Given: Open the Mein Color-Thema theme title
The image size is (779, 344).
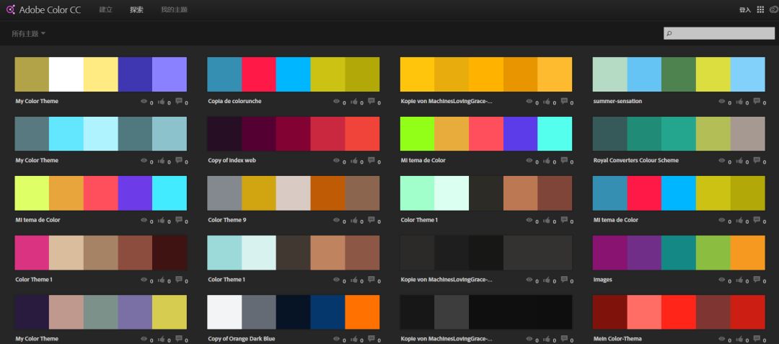Looking at the screenshot, I should (617, 338).
